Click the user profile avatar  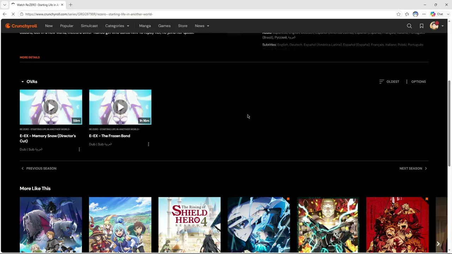point(434,26)
